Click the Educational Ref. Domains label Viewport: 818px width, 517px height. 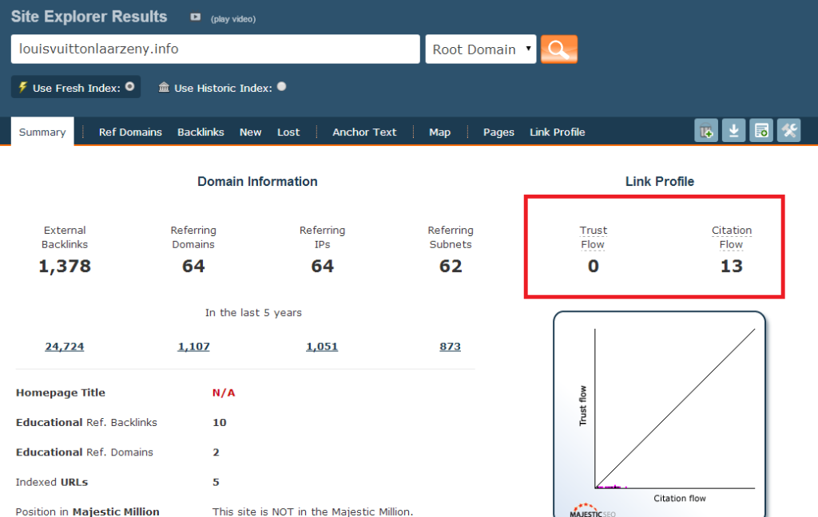click(85, 452)
